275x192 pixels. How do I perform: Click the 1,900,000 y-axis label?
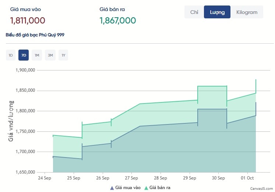(25, 70)
